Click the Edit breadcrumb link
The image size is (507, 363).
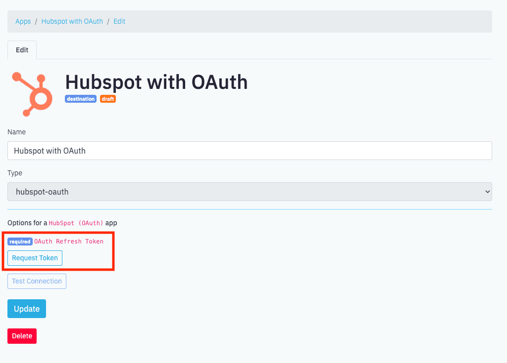[119, 21]
